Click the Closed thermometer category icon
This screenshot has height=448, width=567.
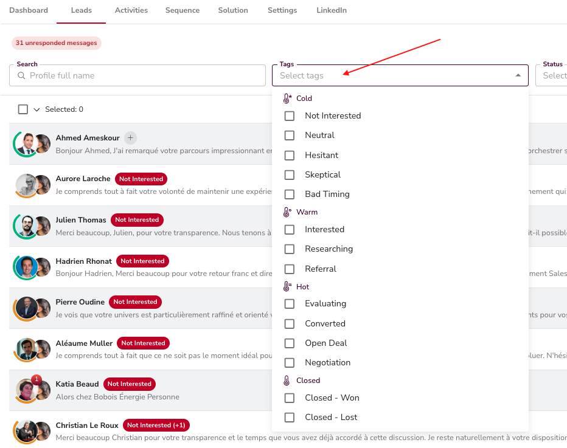pos(287,381)
